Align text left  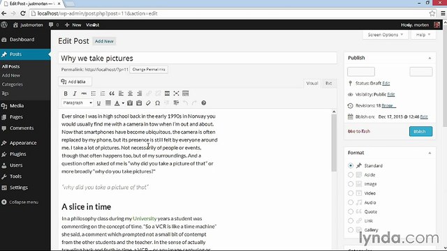pos(121,93)
